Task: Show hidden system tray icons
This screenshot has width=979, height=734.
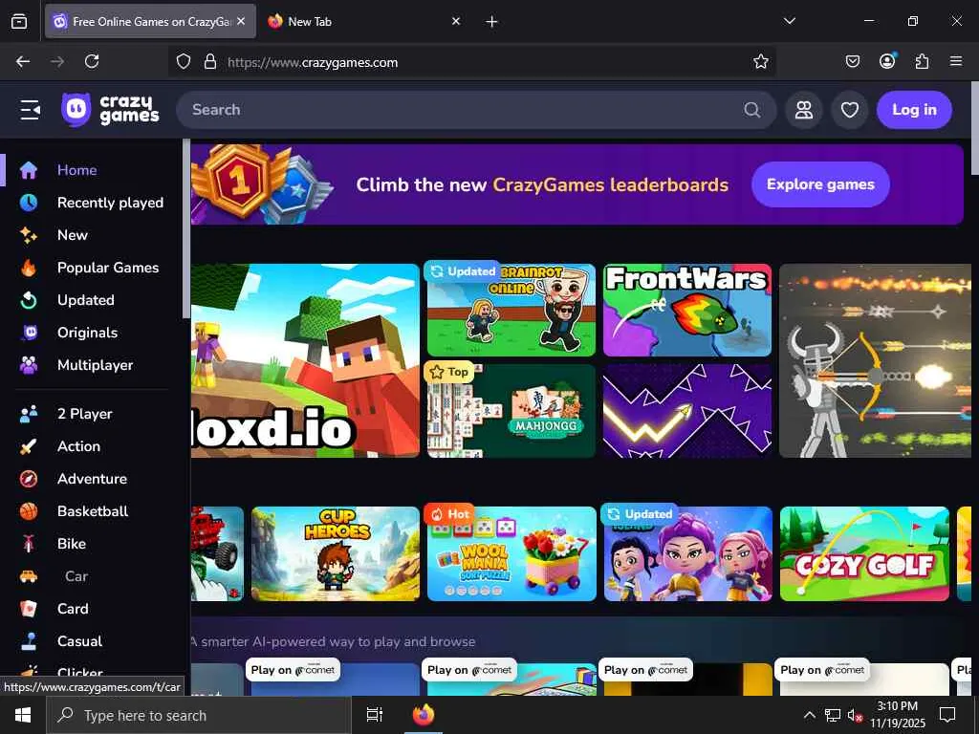Action: click(x=809, y=715)
